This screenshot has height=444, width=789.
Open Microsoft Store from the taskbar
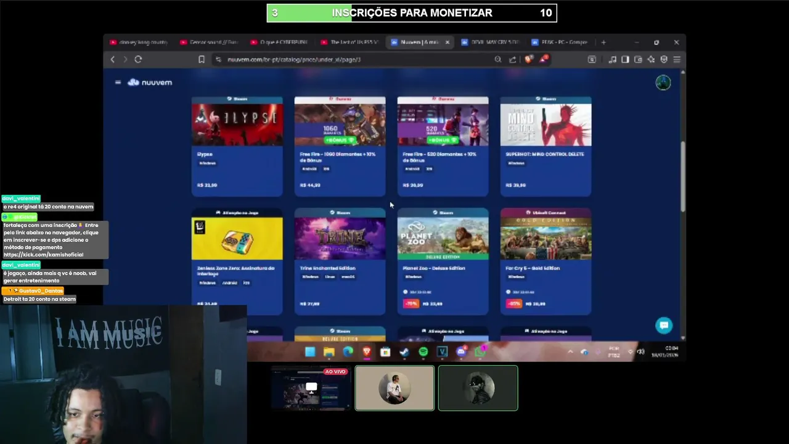385,351
